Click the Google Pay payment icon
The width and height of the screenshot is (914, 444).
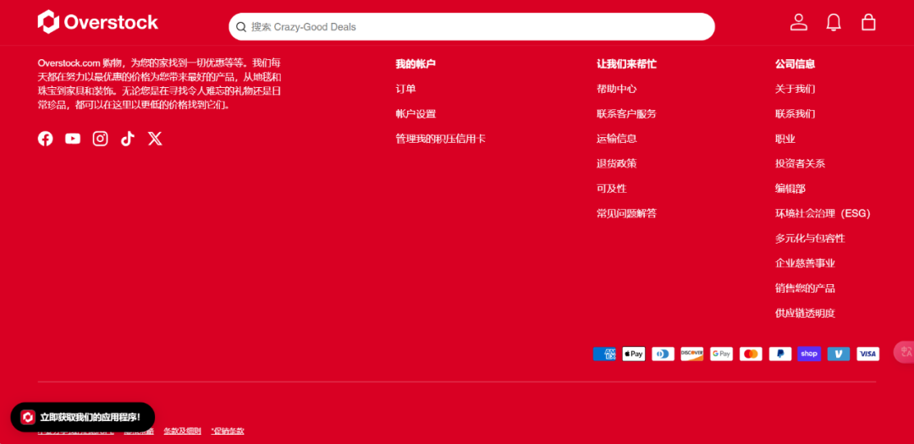(x=721, y=354)
